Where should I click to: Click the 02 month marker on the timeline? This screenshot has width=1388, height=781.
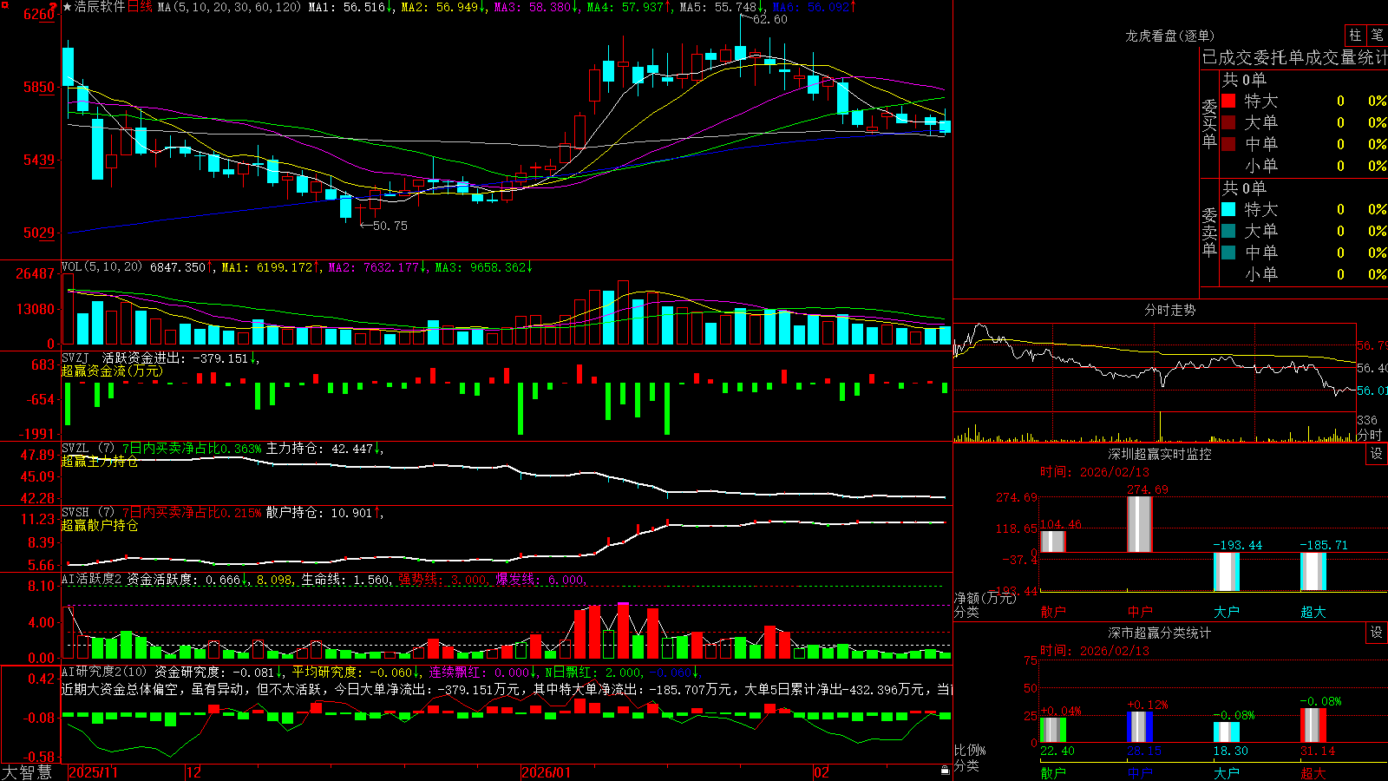pos(822,772)
